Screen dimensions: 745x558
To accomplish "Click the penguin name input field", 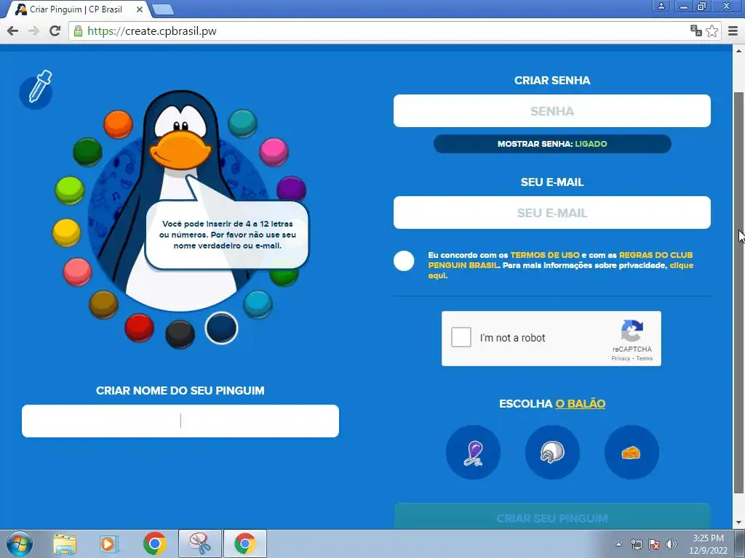I will (180, 421).
